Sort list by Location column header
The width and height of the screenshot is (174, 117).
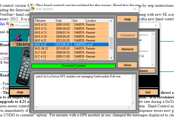tap(97, 21)
